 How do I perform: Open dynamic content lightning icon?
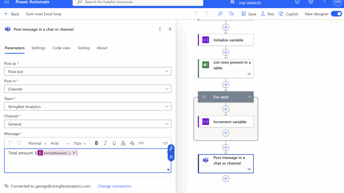(x=171, y=149)
